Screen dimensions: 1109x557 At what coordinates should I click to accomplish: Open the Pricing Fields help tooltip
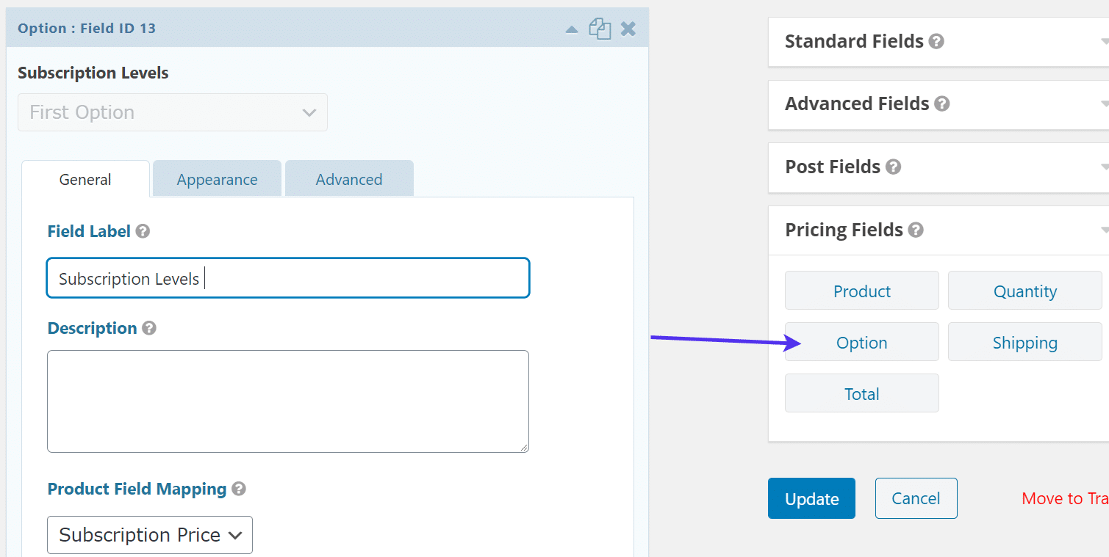(916, 230)
